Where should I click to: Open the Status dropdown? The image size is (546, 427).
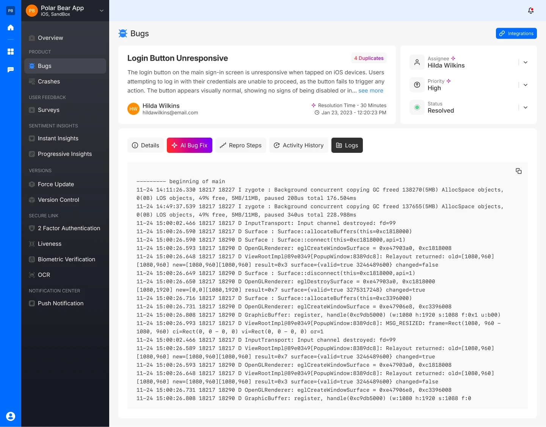tap(525, 108)
